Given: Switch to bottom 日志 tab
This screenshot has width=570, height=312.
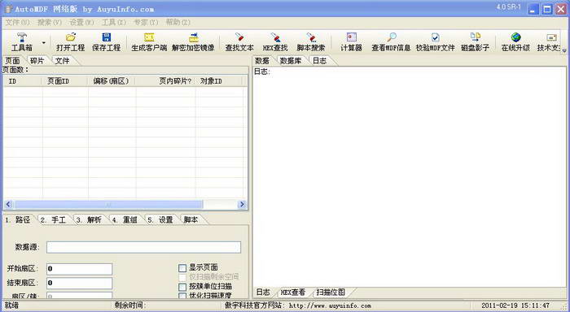Looking at the screenshot, I should 263,292.
